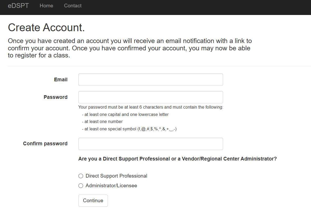
Task: Click into the Password input field
Action: (x=151, y=97)
